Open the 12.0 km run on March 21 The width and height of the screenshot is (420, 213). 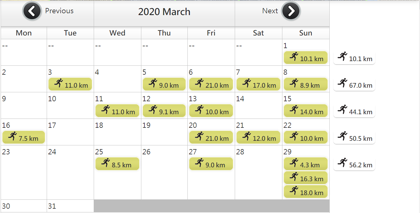pos(258,137)
